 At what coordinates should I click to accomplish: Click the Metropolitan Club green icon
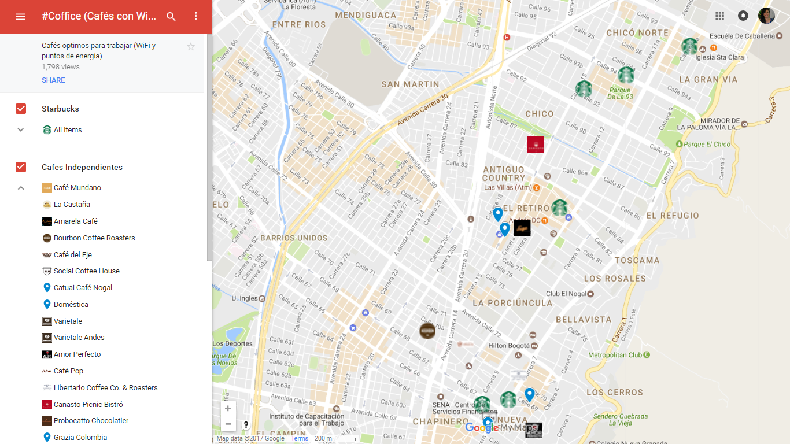tap(647, 355)
